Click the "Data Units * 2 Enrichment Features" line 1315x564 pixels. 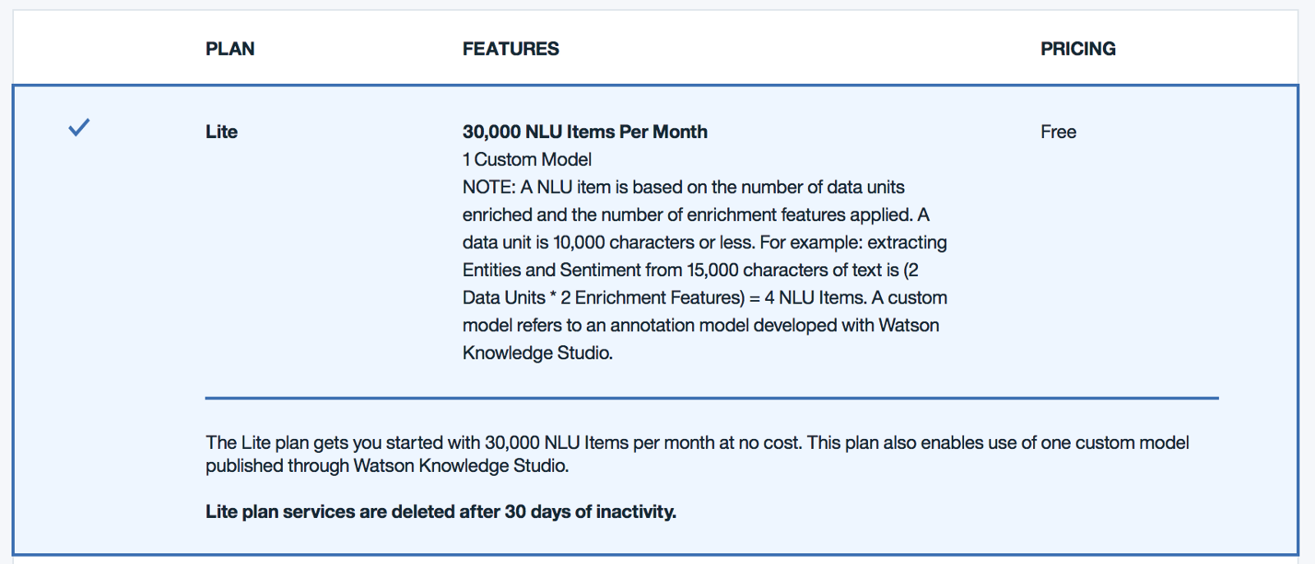click(704, 298)
